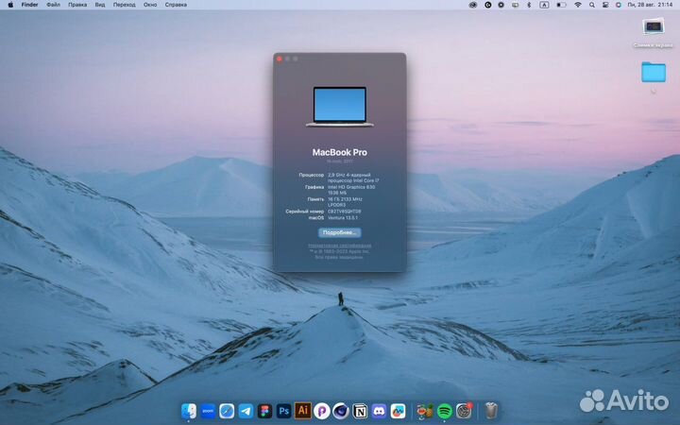Open Adobe Photoshop from the Dock
Viewport: 680px width, 425px height.
coord(284,411)
